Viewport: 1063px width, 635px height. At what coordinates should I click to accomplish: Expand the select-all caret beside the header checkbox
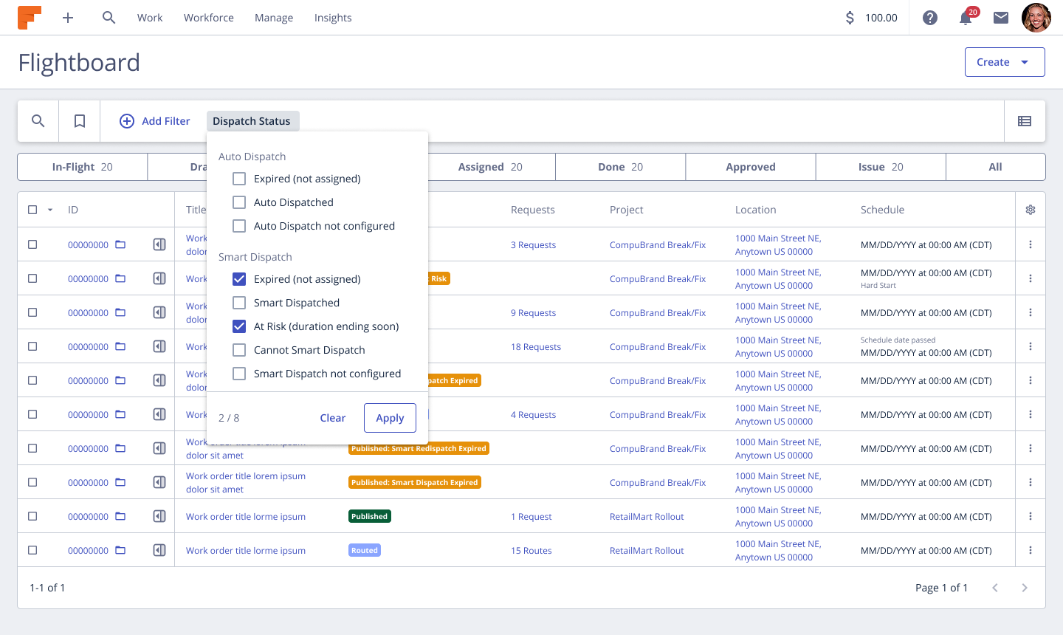(50, 210)
